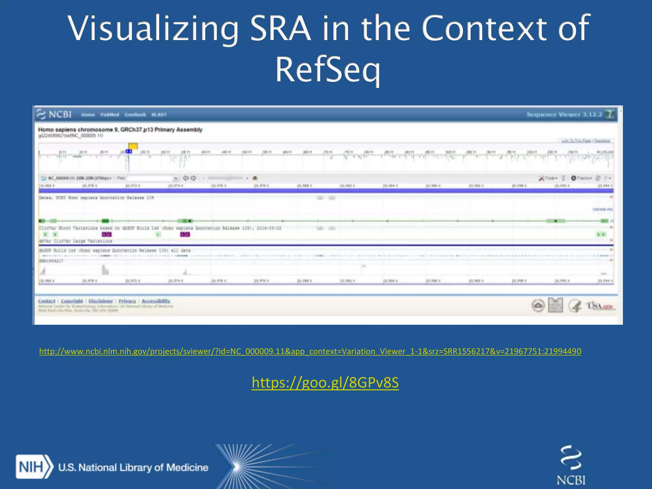652x489 pixels.
Task: Click the reload tracks refresh icon
Action: tap(598, 178)
